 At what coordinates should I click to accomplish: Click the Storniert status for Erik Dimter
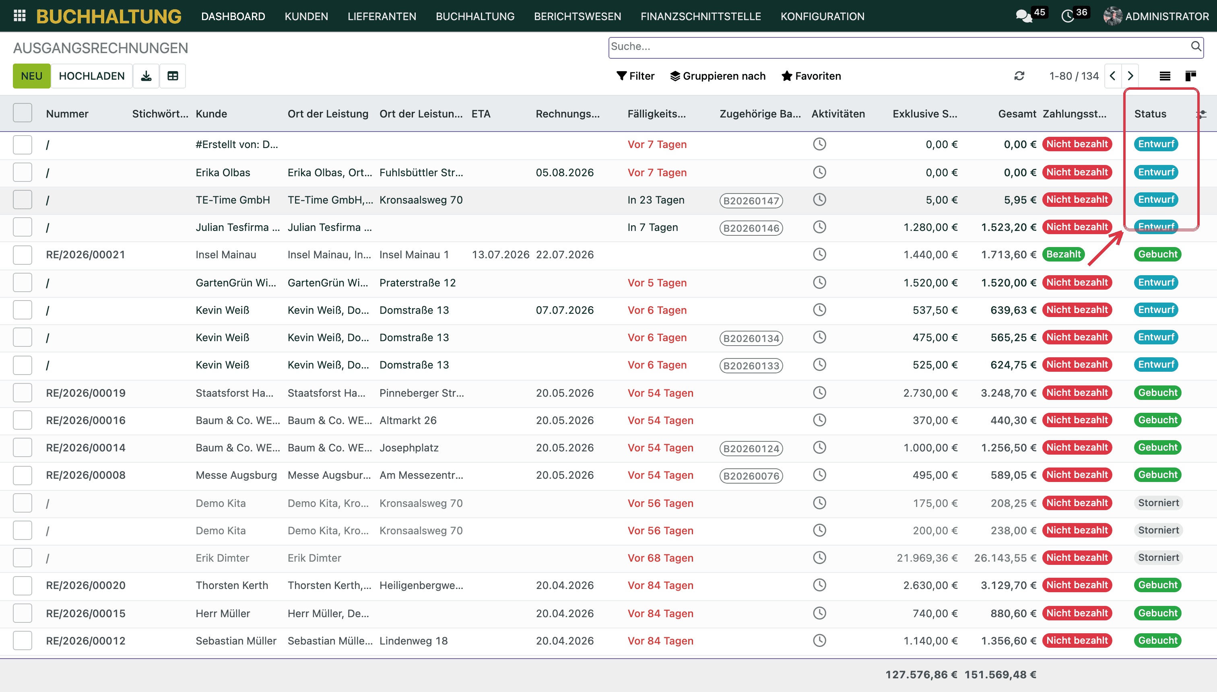point(1159,558)
